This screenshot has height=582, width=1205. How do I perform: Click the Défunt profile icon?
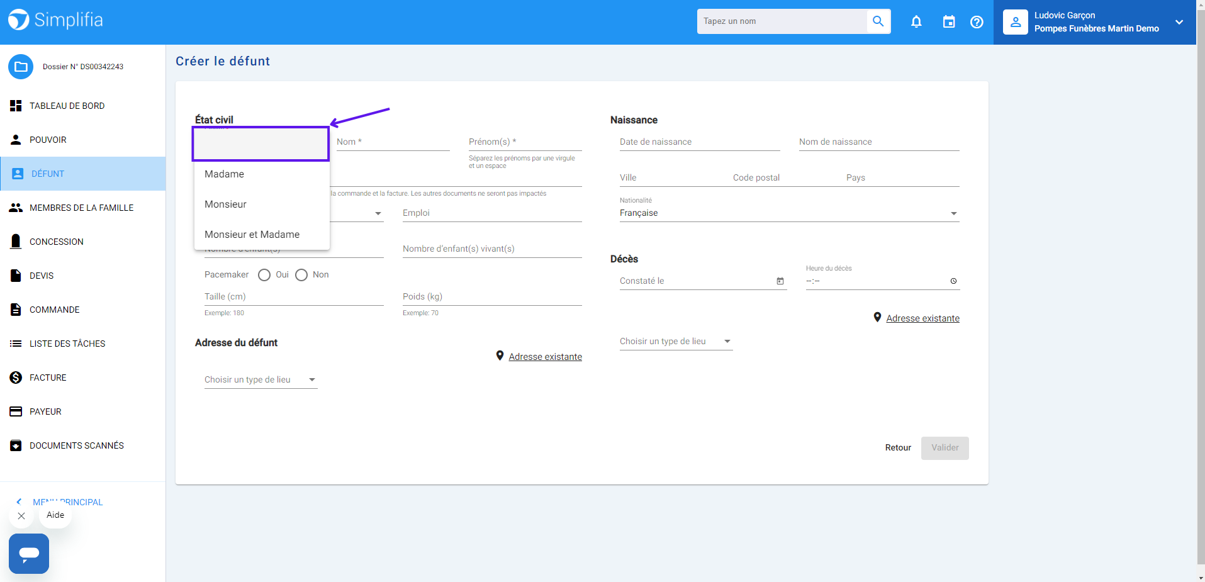[x=18, y=174]
